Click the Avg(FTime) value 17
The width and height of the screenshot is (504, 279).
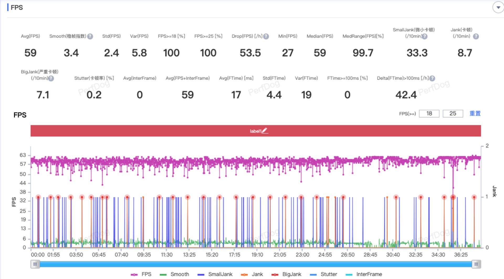pyautogui.click(x=236, y=95)
